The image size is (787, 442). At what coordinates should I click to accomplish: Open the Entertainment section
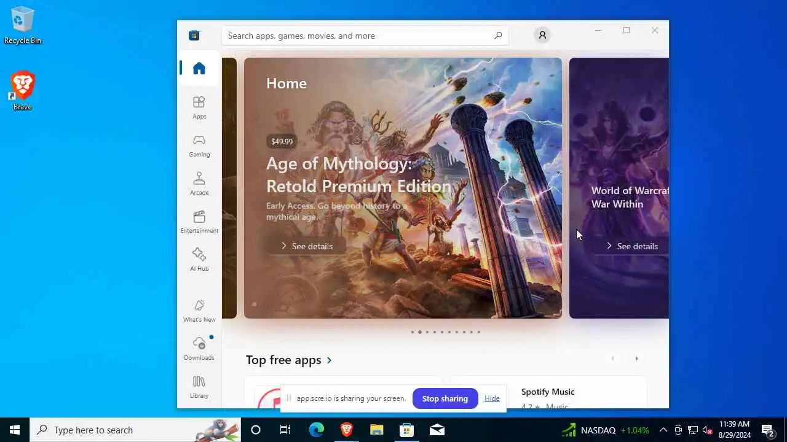coord(199,222)
